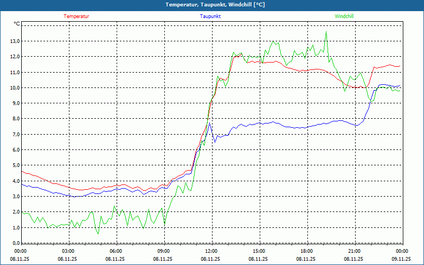Click the 06:00 time axis label

tap(116, 251)
